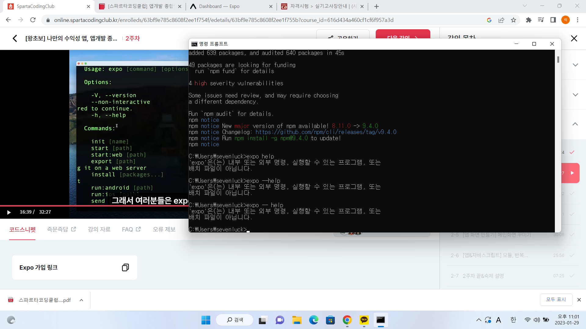Open Chrome side panel icon
The image size is (586, 329).
553,20
